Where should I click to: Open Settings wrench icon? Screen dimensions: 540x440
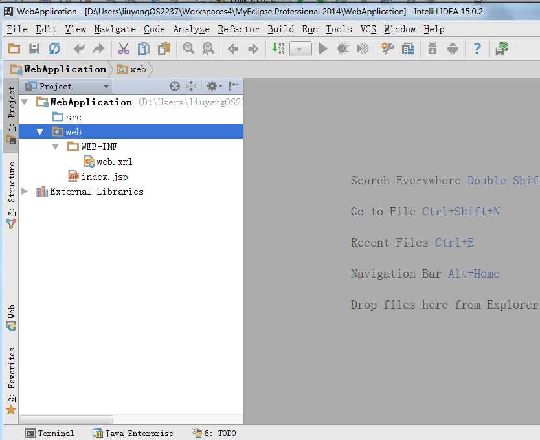[388, 49]
